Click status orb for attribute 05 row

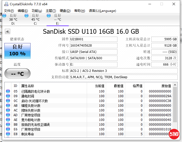8,91
